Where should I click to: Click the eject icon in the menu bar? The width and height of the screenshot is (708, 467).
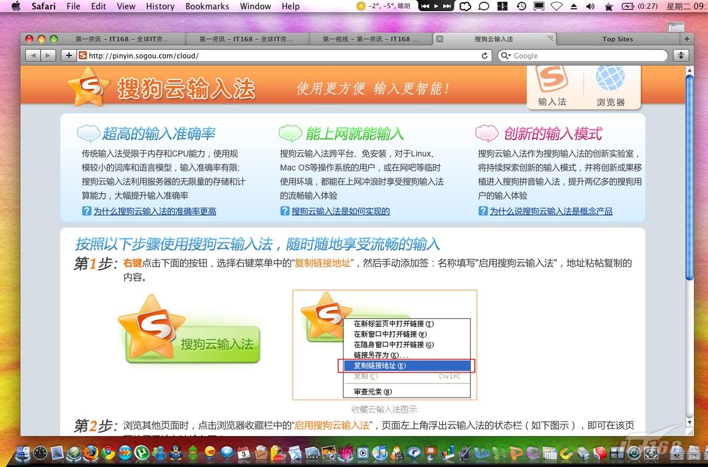tap(574, 6)
